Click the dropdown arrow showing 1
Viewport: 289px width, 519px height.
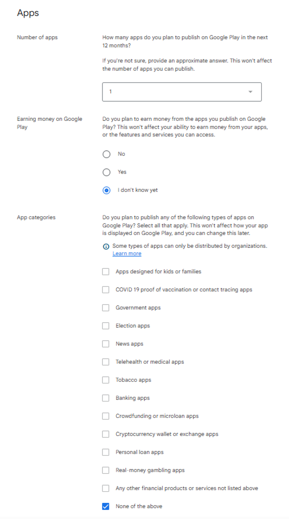[x=251, y=92]
